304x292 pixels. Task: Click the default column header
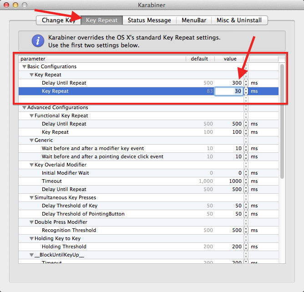click(x=200, y=59)
